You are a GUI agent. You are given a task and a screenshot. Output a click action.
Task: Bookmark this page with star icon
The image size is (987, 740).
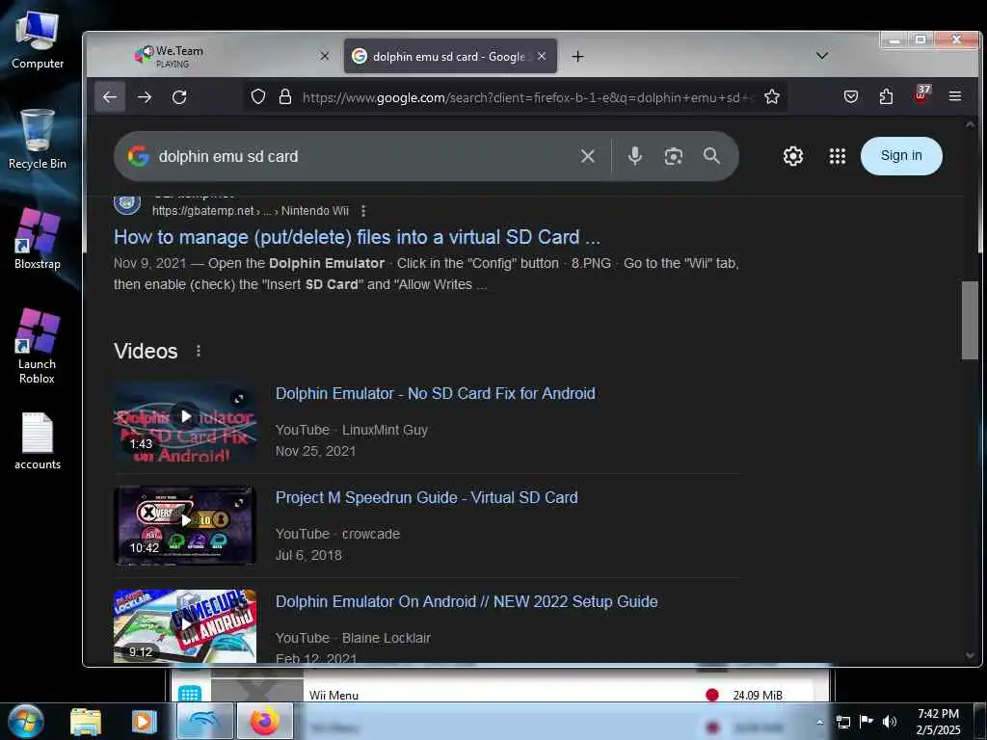coord(772,97)
